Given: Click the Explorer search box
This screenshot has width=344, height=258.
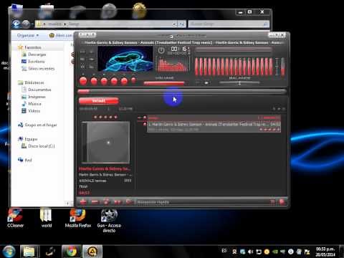Looking at the screenshot, I should click(229, 24).
